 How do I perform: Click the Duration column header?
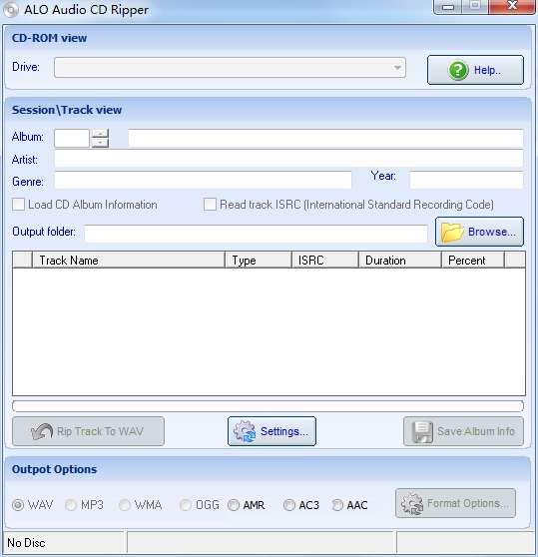point(400,261)
